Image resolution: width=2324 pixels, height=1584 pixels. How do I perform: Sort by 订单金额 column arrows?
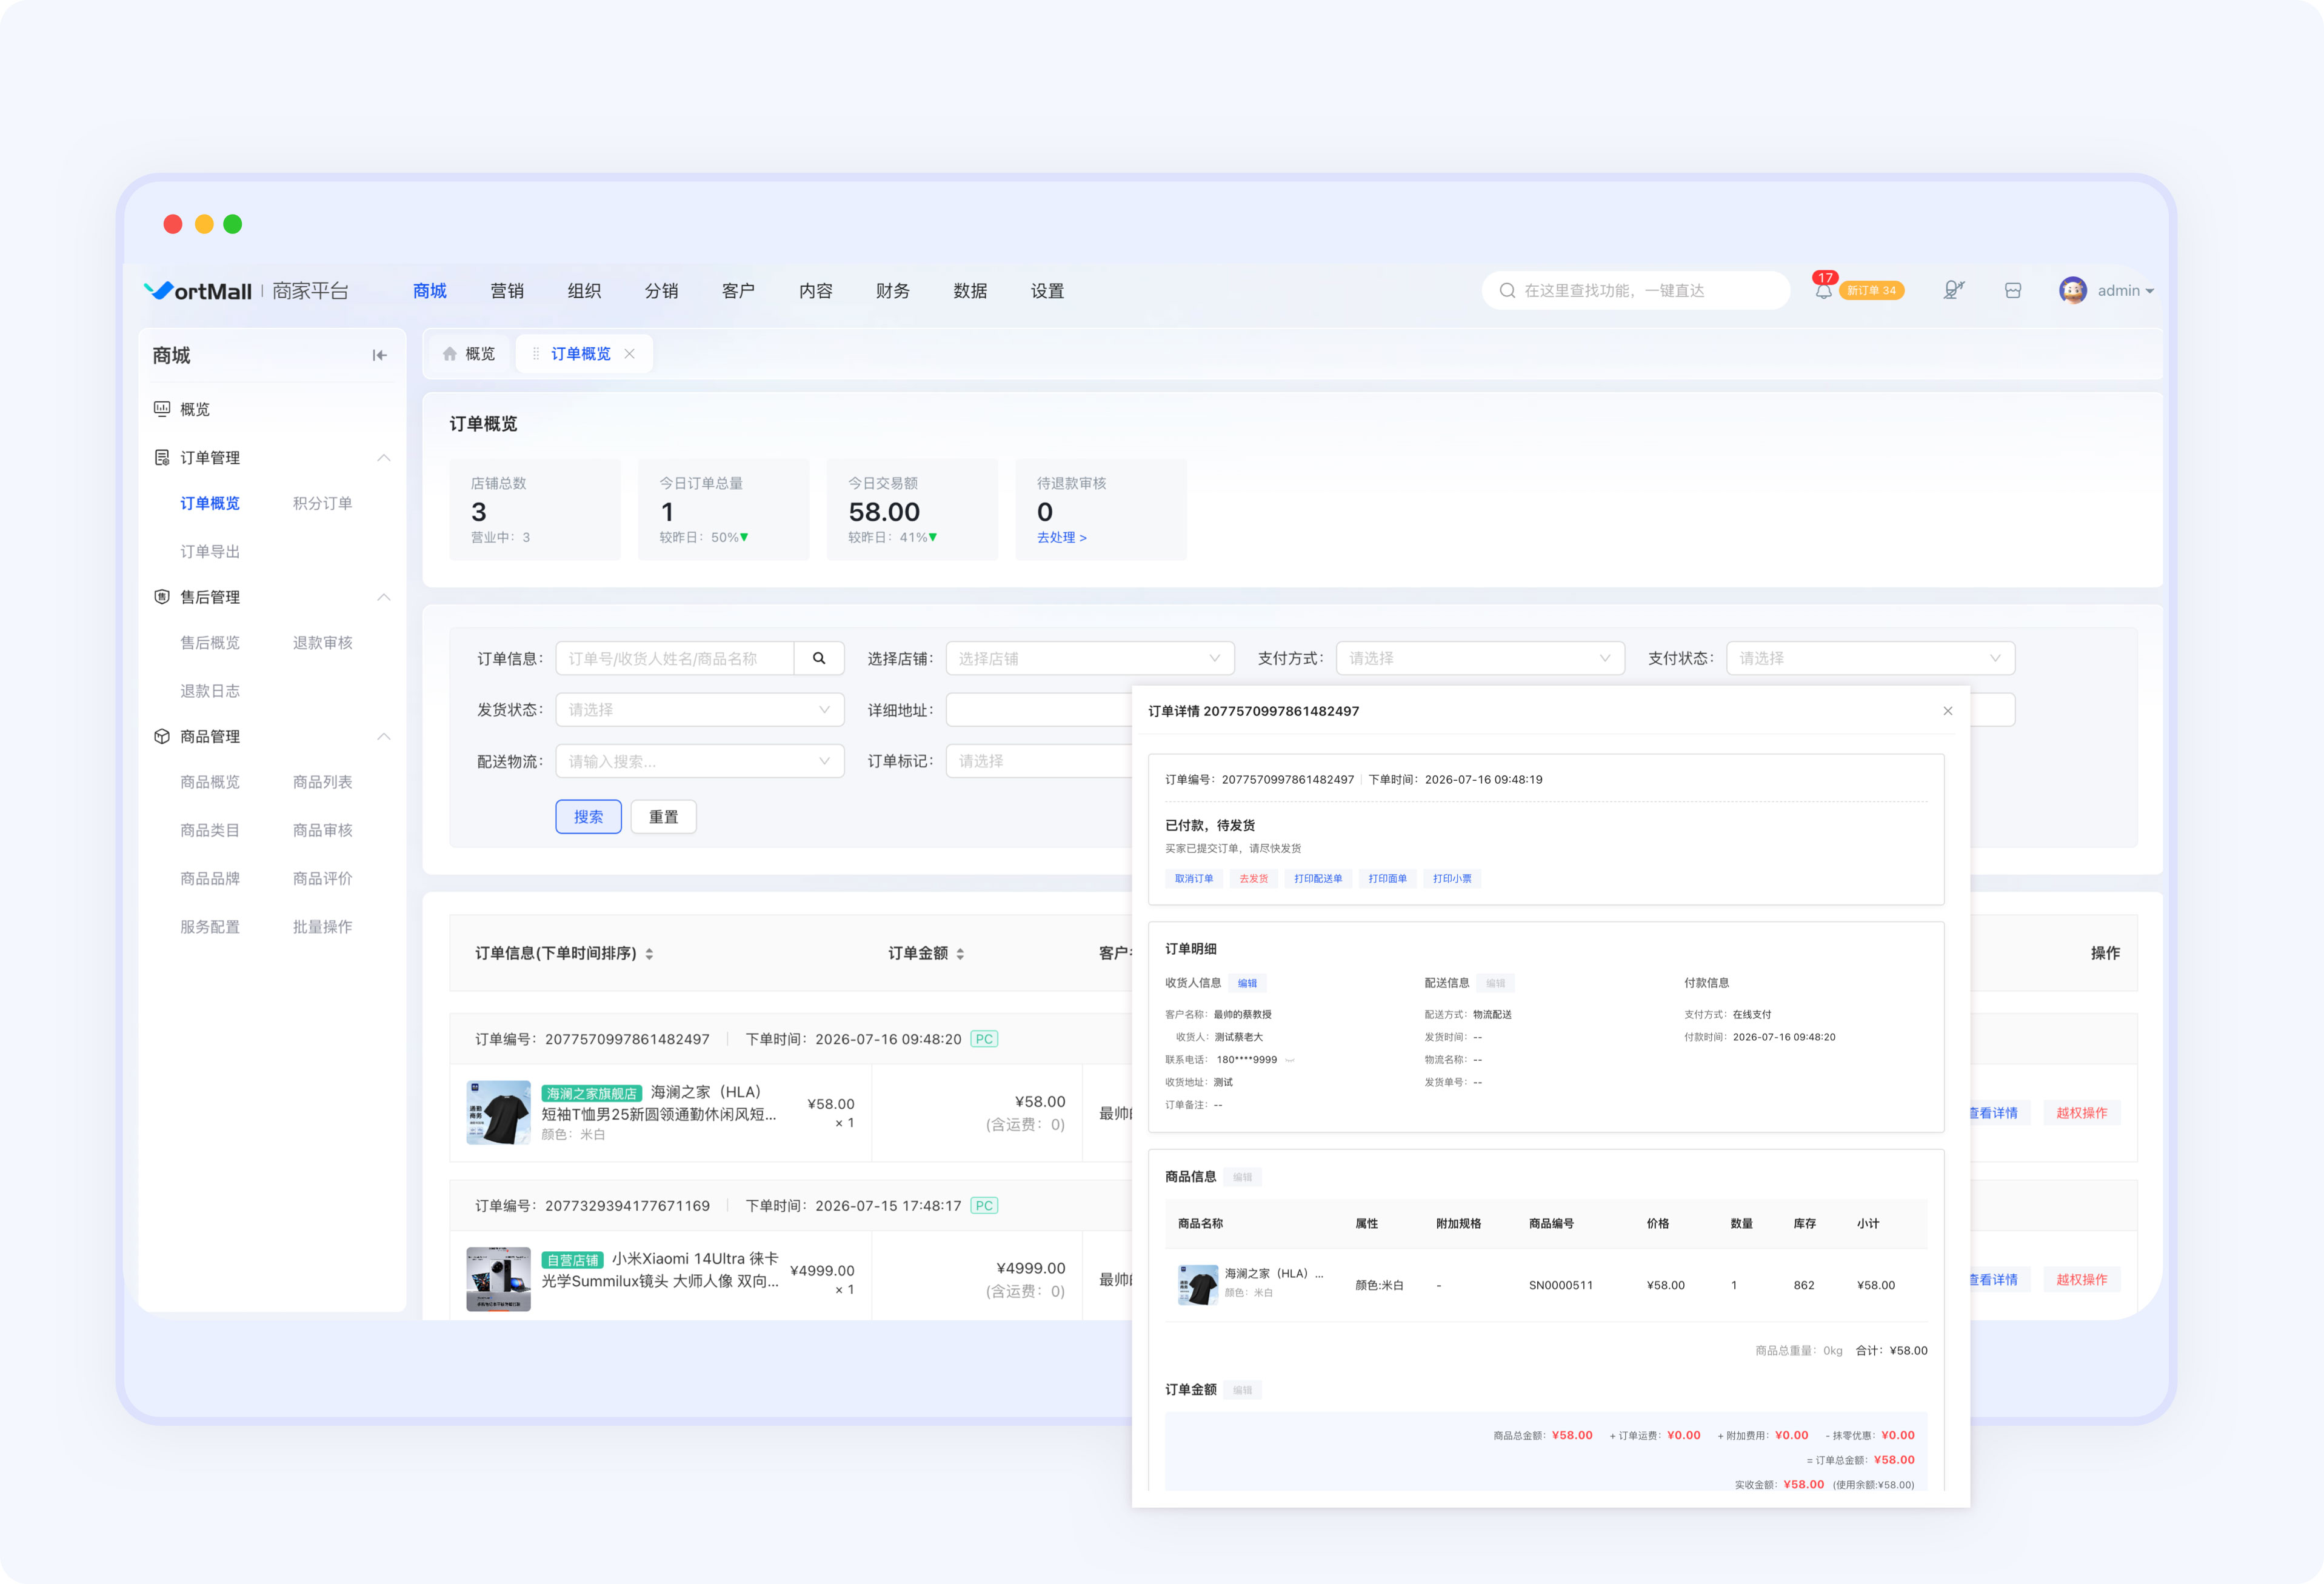960,954
